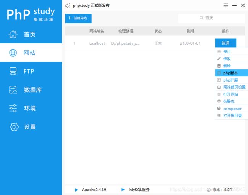Click the magnifier icon in search box
The width and height of the screenshot is (248, 195).
pyautogui.click(x=201, y=18)
